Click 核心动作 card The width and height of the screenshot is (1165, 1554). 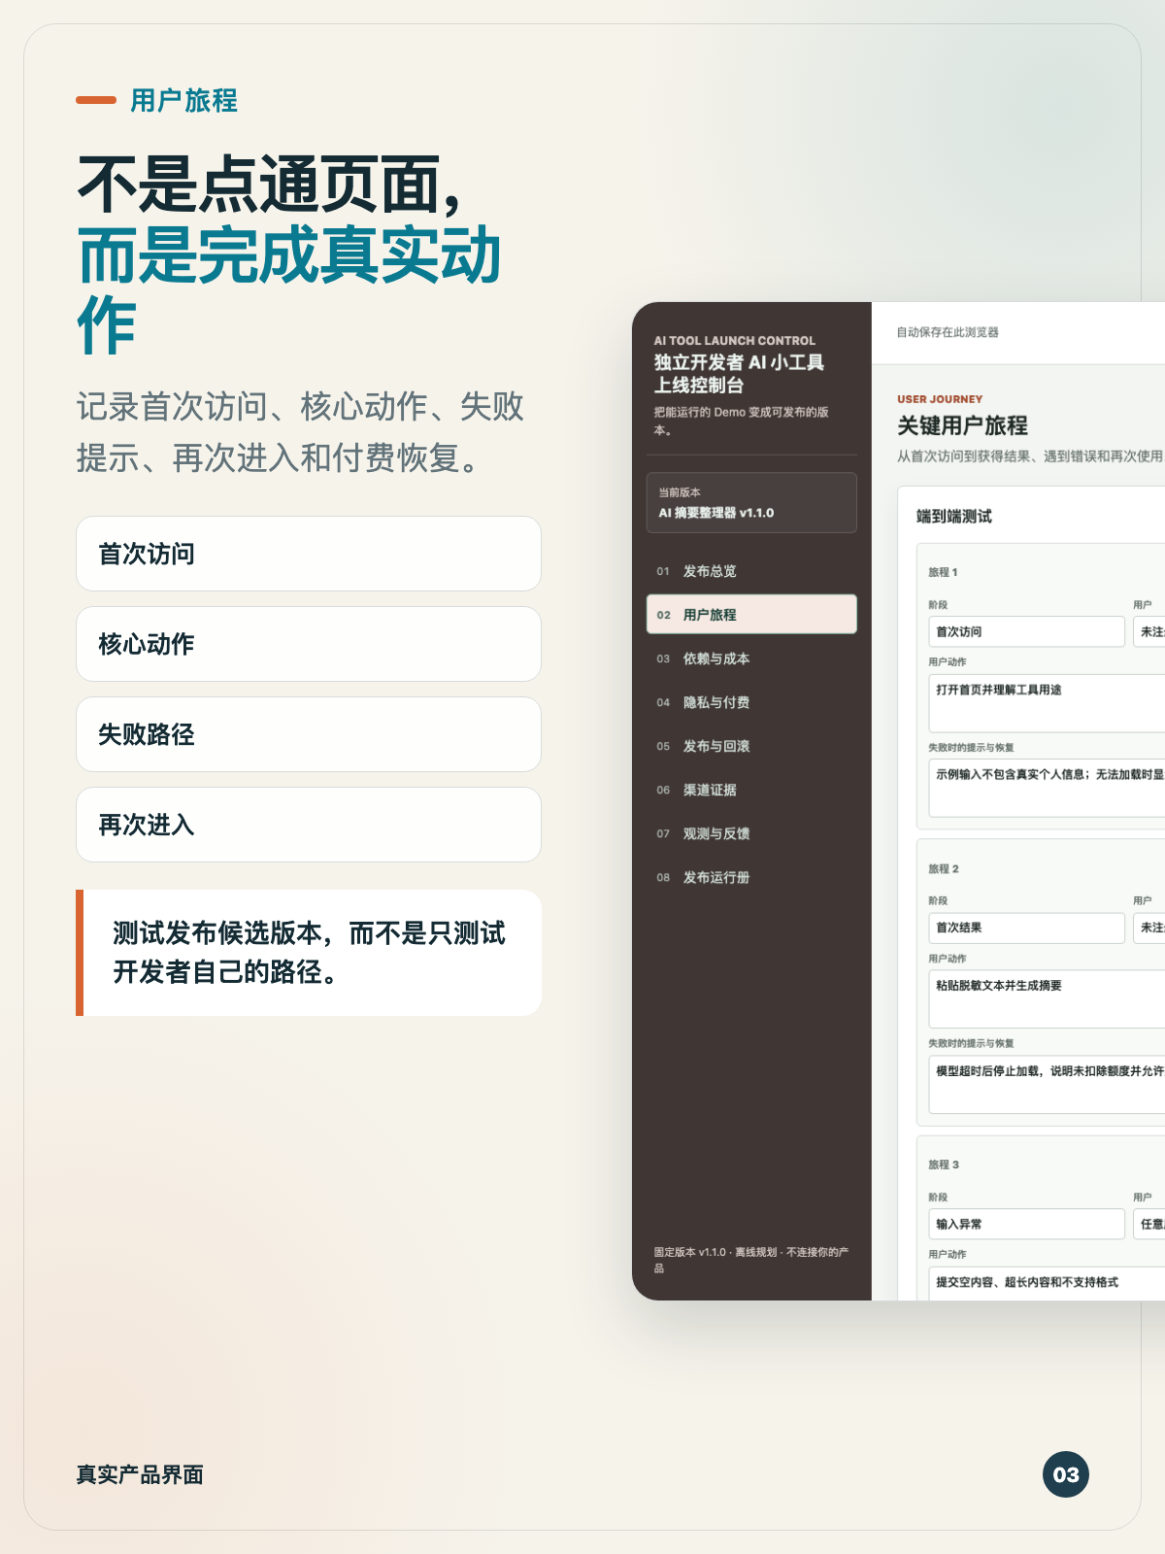(x=309, y=644)
